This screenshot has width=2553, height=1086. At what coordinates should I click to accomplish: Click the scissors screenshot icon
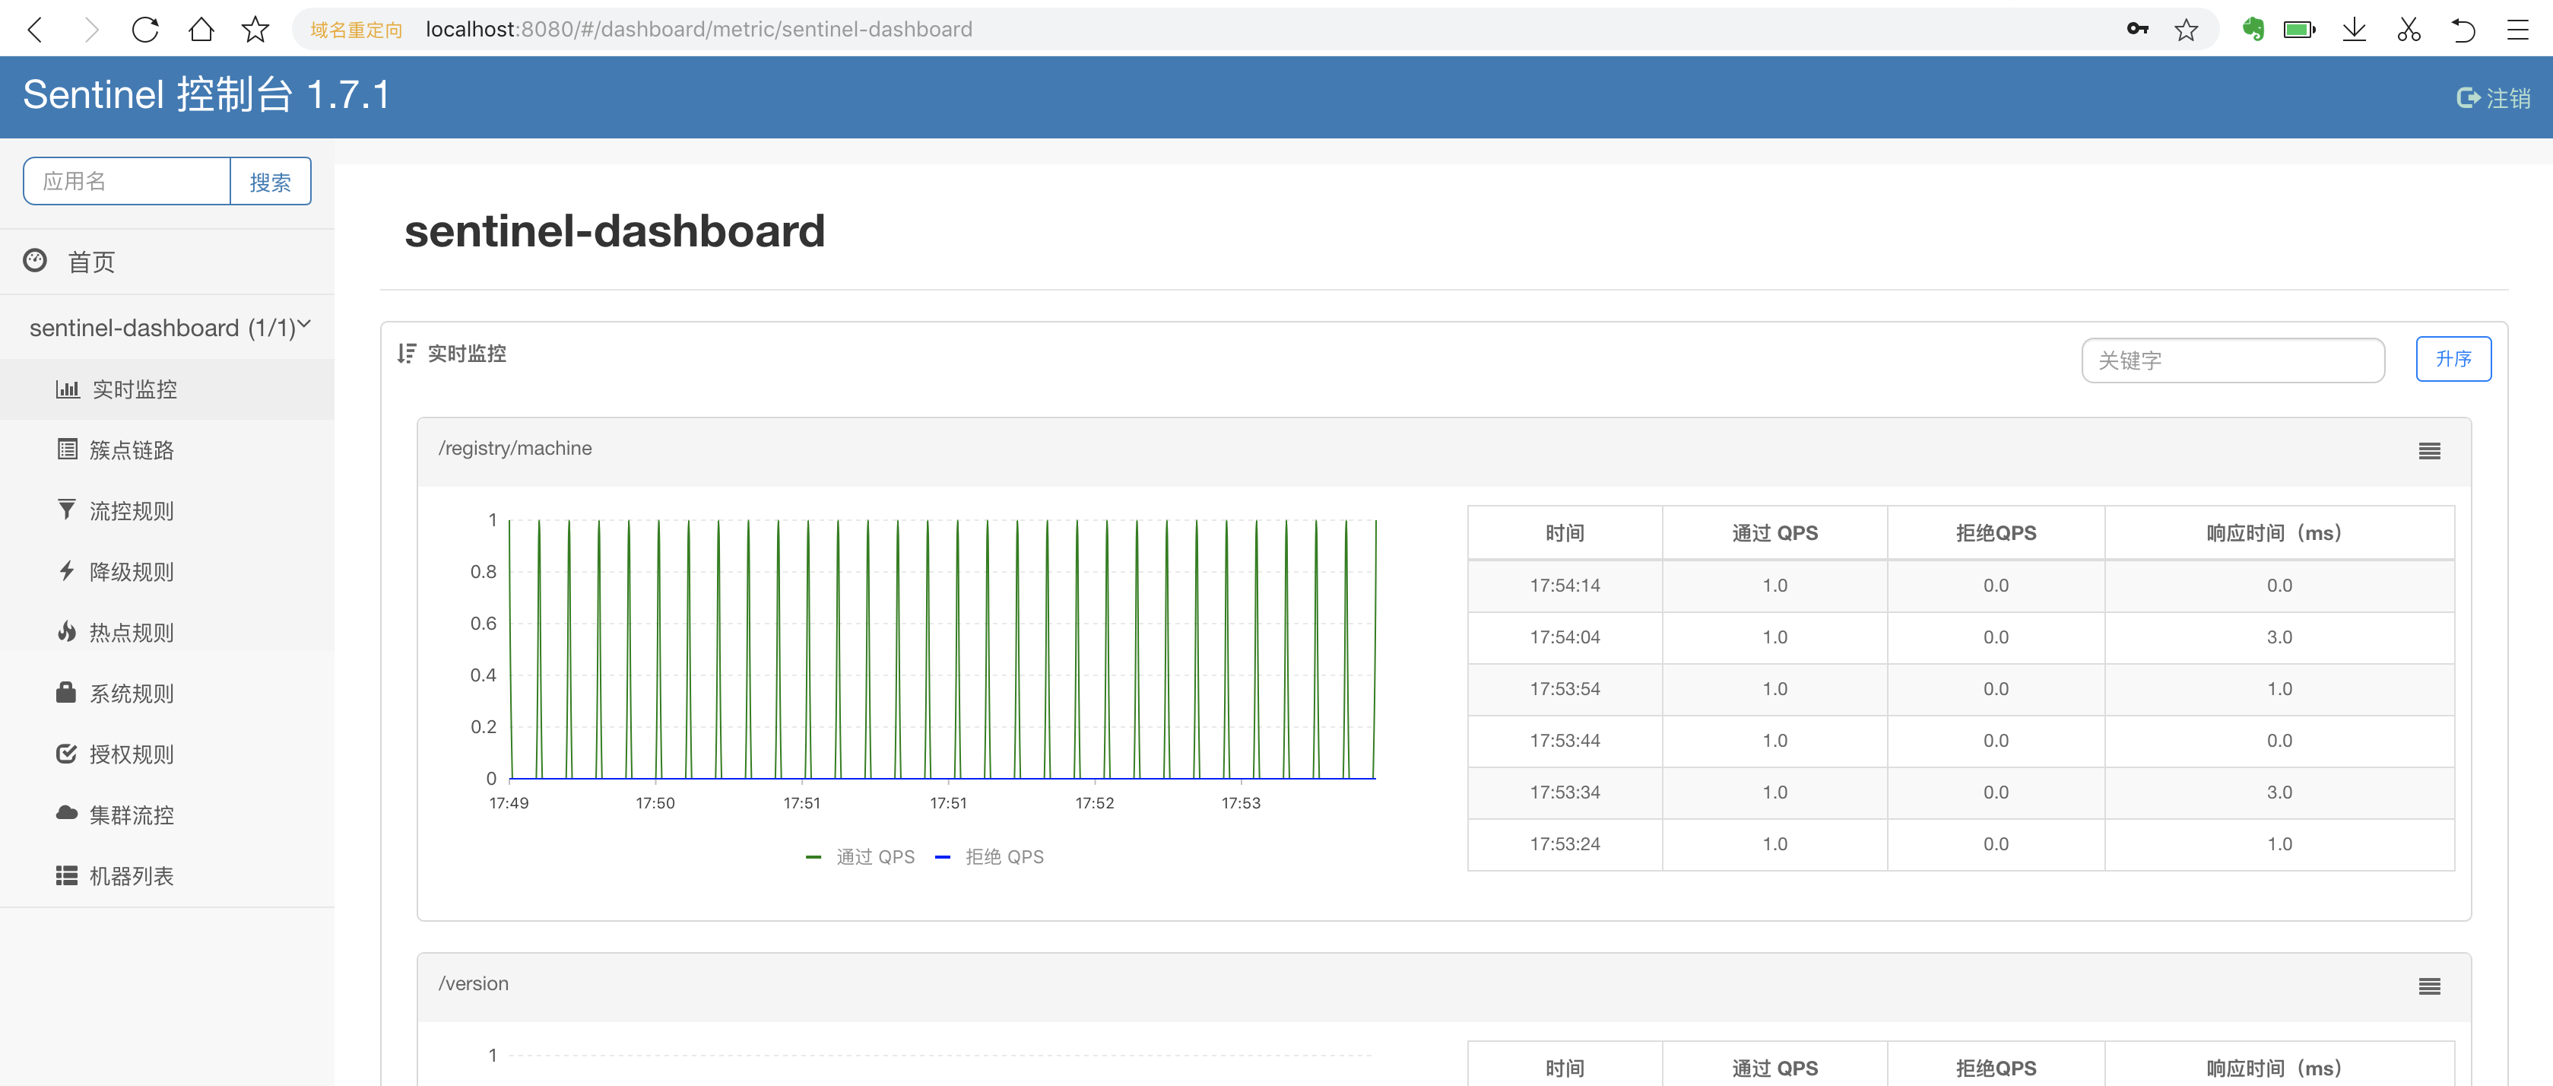(x=2409, y=30)
